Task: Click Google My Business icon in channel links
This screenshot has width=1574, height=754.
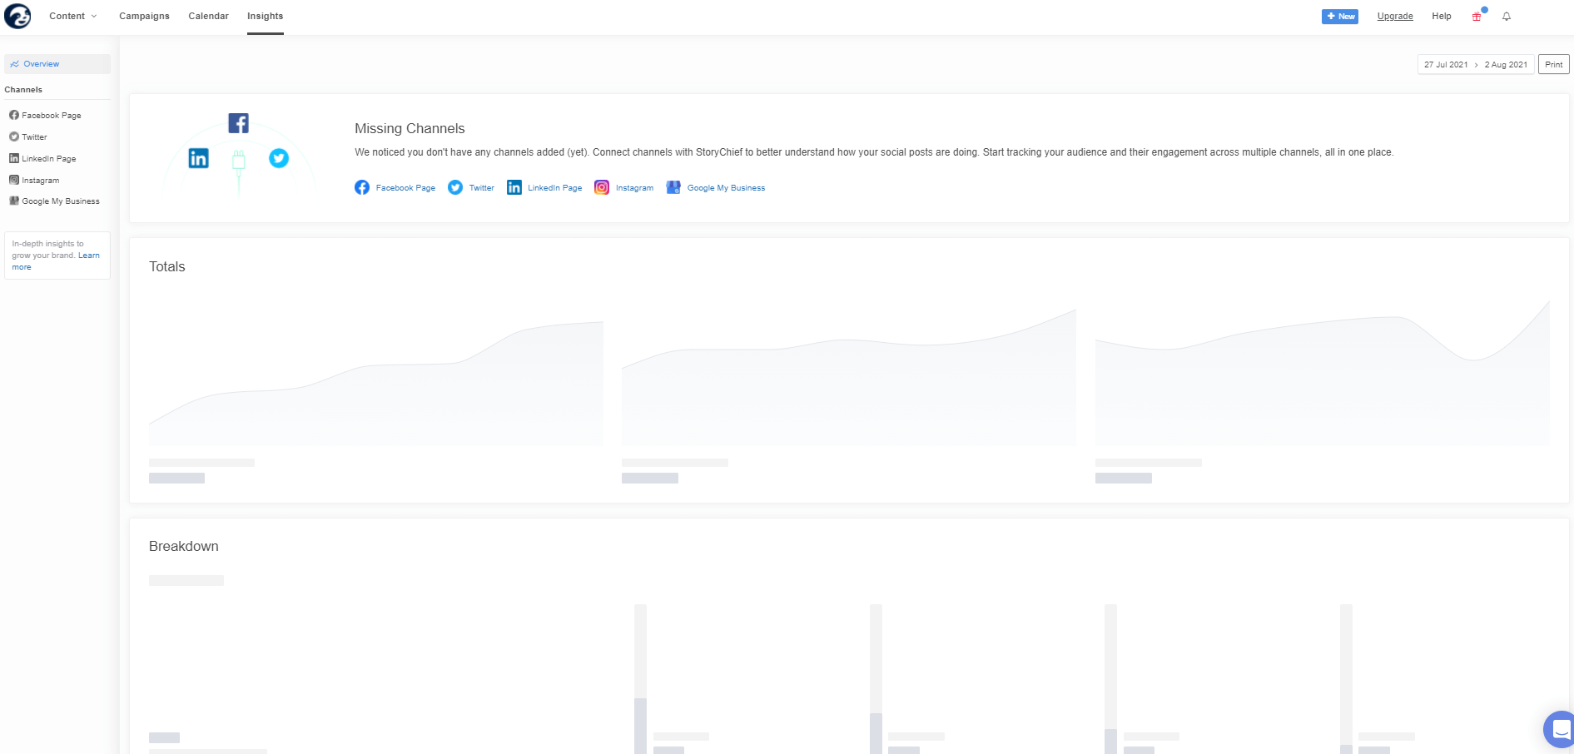Action: (673, 188)
